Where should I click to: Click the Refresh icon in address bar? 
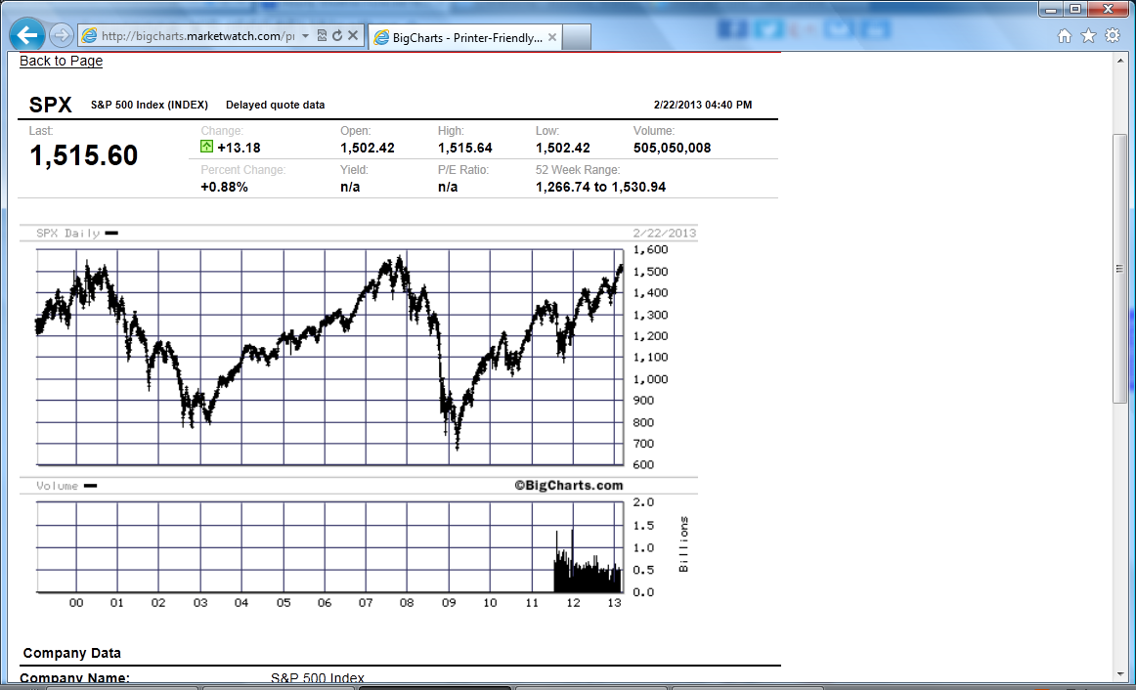(337, 35)
